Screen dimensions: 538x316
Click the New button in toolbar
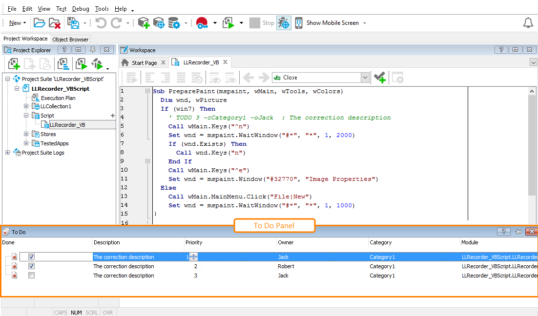[x=15, y=23]
